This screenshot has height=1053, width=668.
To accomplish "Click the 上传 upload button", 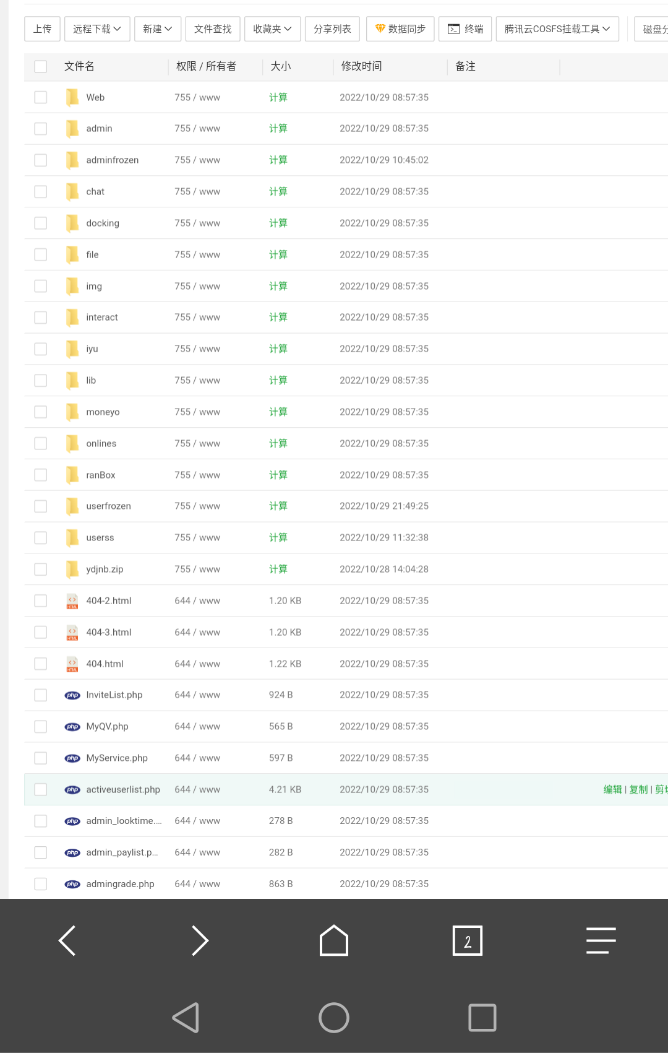I will coord(42,29).
